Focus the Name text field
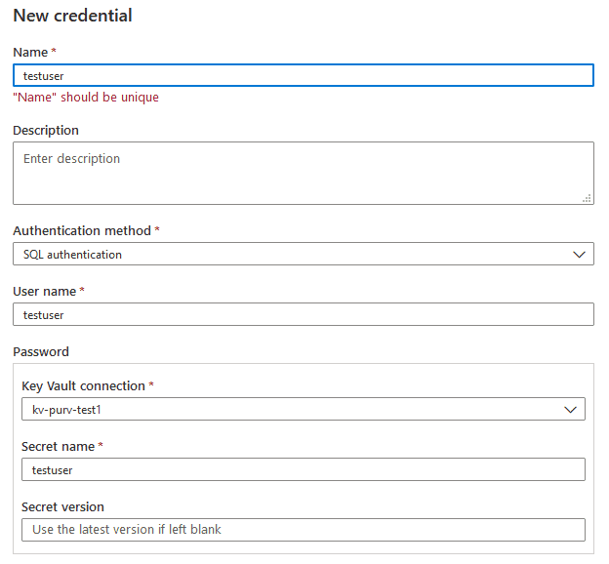This screenshot has height=564, width=609. [x=303, y=75]
